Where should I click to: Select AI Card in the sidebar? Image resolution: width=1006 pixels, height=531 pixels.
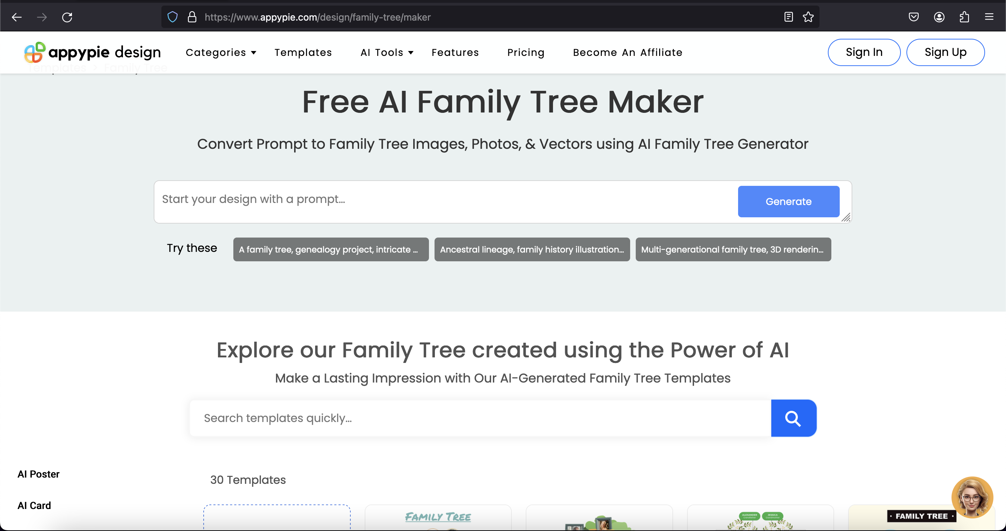(34, 505)
